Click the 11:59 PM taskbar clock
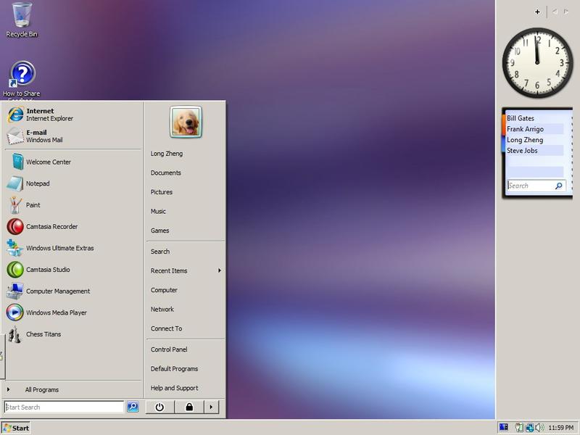The width and height of the screenshot is (580, 435). coord(560,428)
